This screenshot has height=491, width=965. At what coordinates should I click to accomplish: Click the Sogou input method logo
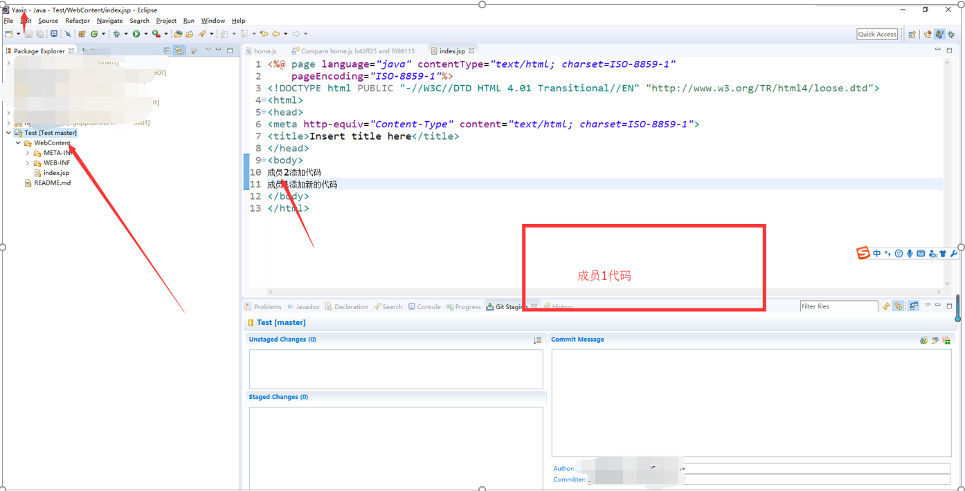863,253
